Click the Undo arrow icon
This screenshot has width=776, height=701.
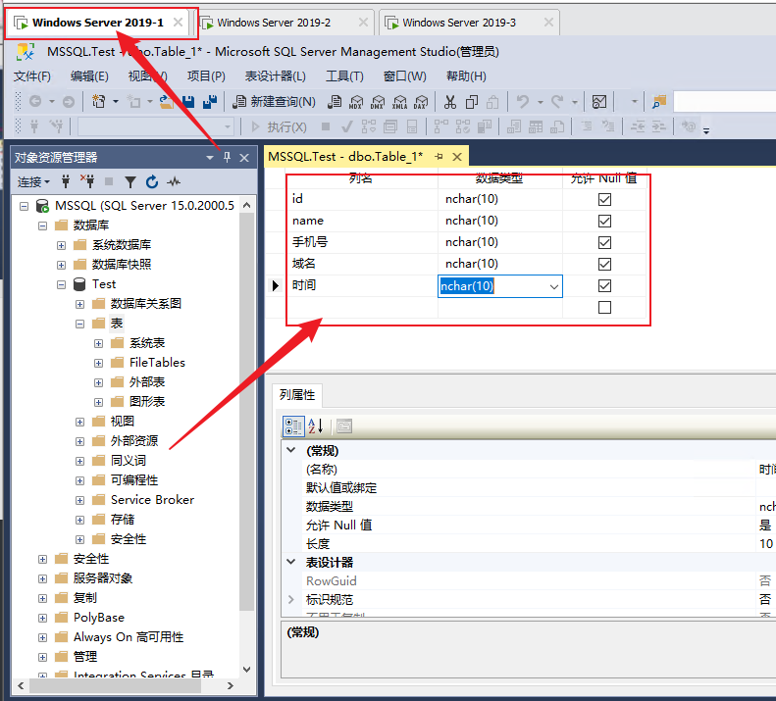(522, 102)
